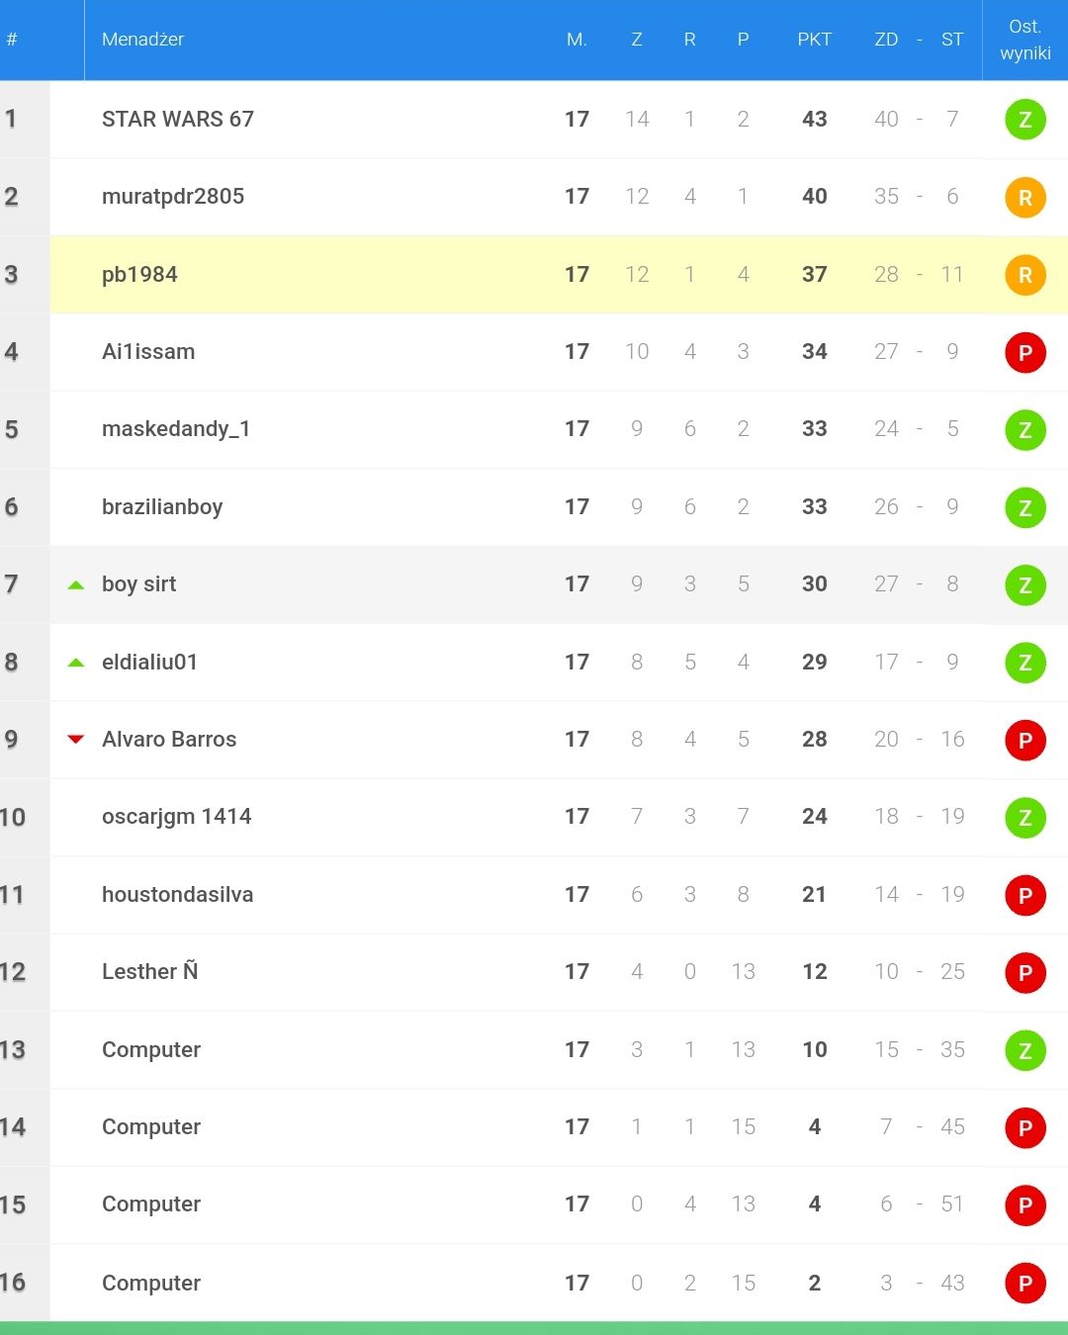
Task: Click green Z badge for maskedandy_1
Action: [x=1025, y=429]
